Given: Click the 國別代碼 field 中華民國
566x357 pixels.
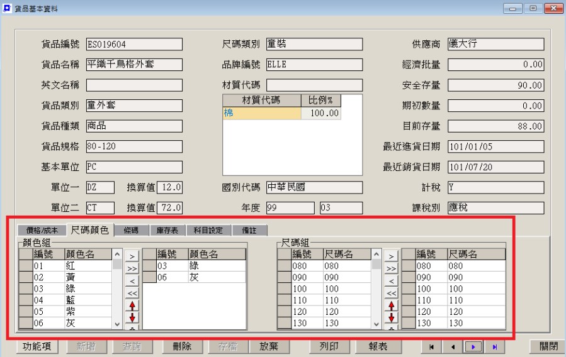Looking at the screenshot, I should click(314, 187).
